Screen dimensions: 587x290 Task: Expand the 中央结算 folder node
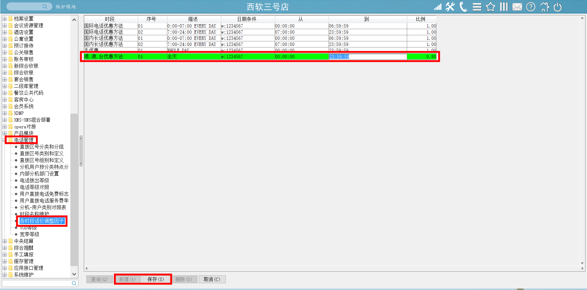click(x=5, y=241)
